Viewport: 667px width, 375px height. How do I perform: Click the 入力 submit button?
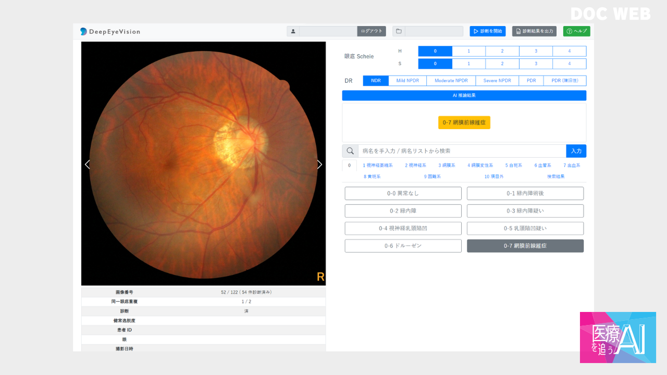coord(576,151)
